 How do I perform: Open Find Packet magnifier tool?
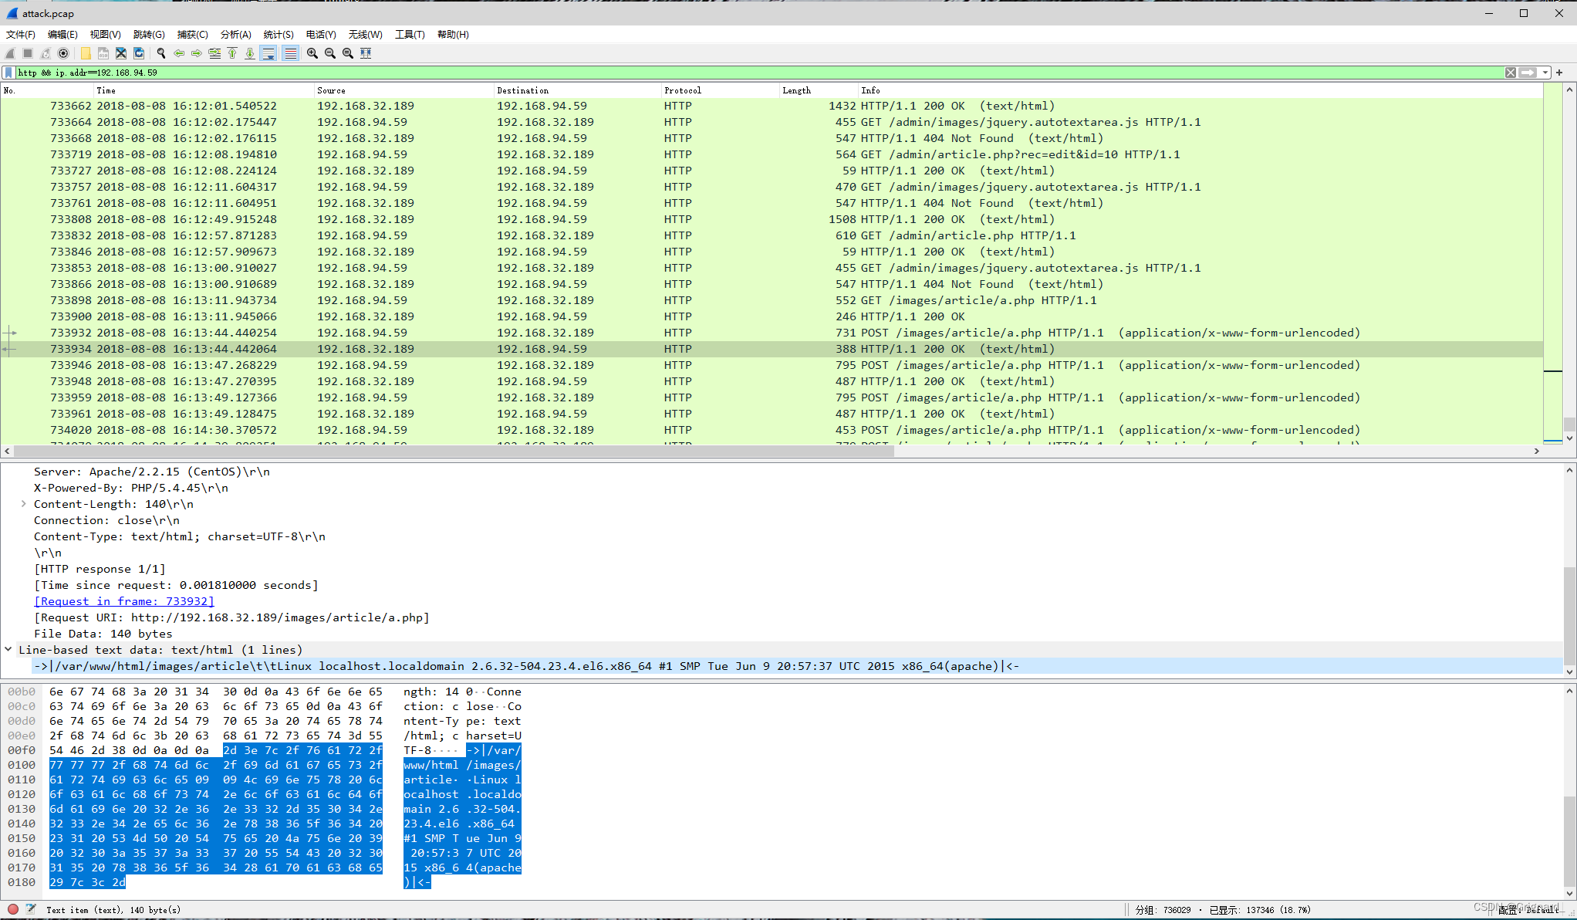(x=161, y=53)
